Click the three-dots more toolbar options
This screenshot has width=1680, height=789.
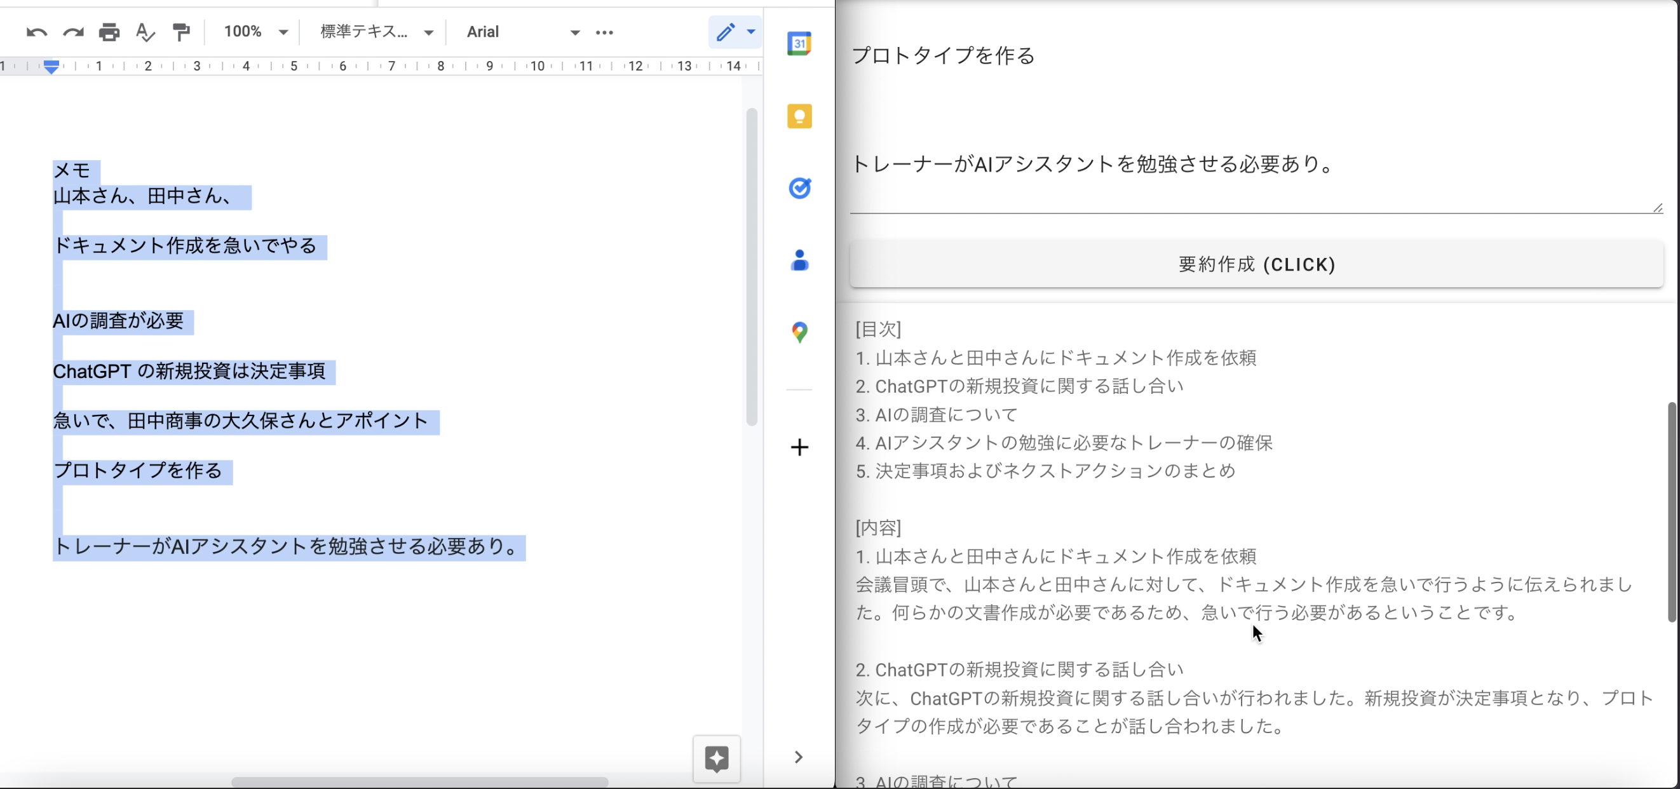[604, 32]
